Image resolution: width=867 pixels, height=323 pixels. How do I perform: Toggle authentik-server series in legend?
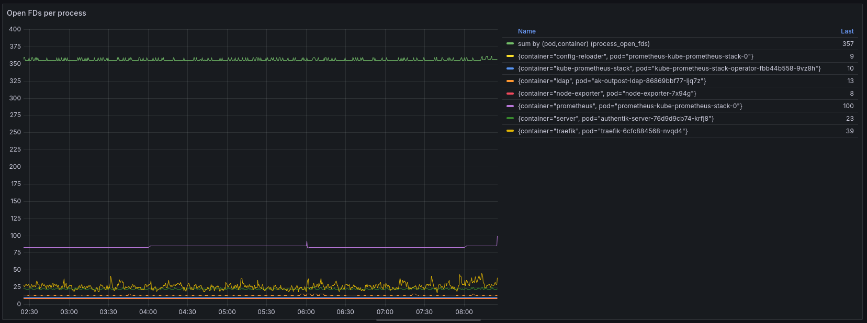click(x=616, y=119)
